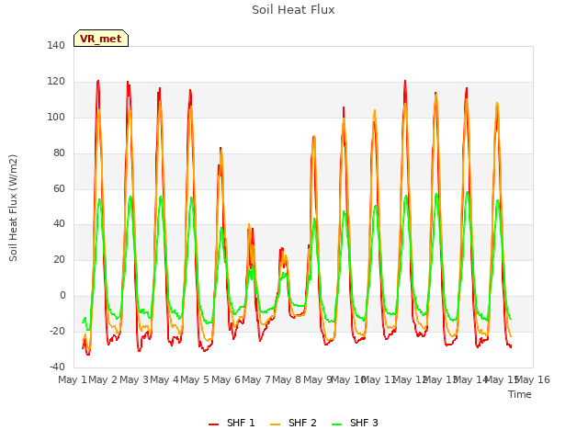The height and width of the screenshot is (441, 588).
Task: Click the red SHF 1 legend swatch
Action: coord(213,424)
